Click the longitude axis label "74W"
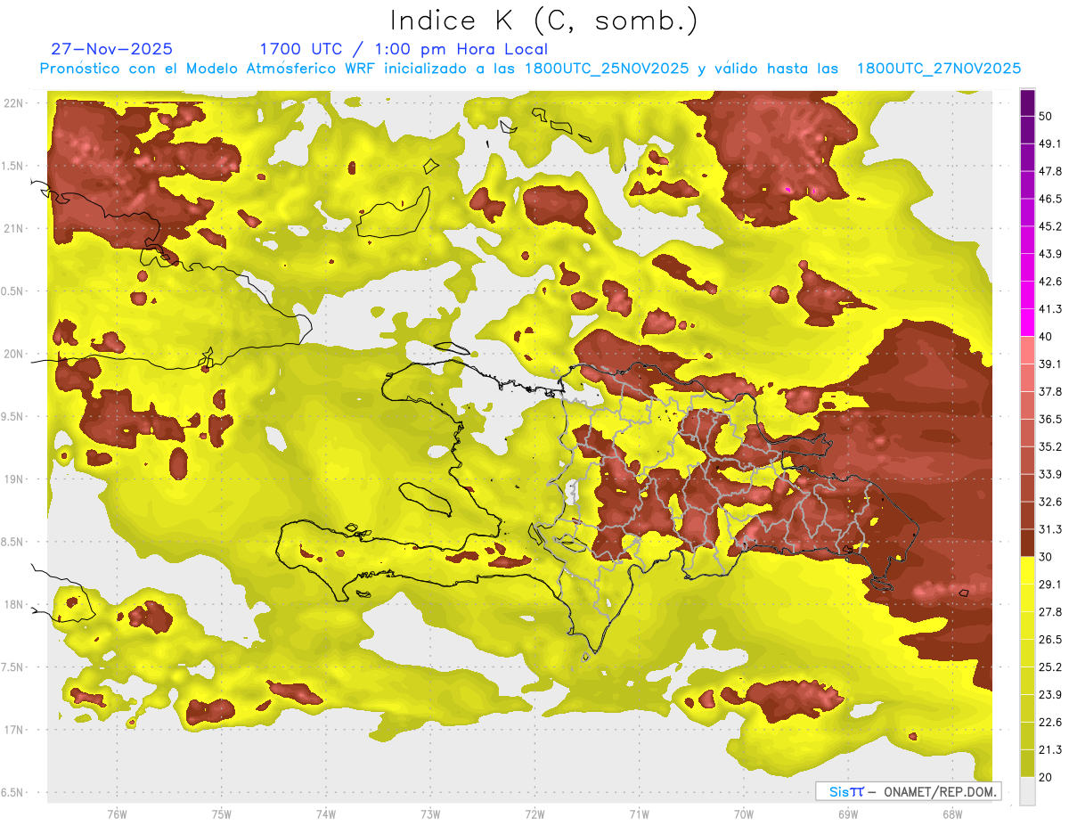 click(326, 814)
